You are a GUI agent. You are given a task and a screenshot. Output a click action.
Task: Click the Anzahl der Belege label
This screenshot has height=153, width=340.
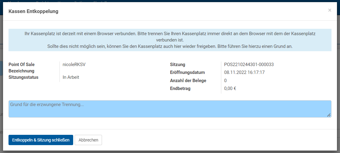click(x=188, y=81)
